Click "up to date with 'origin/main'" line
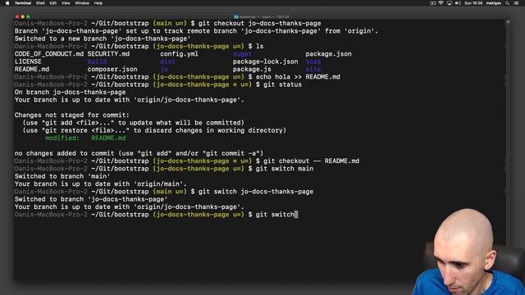This screenshot has height=295, width=525. [x=100, y=184]
